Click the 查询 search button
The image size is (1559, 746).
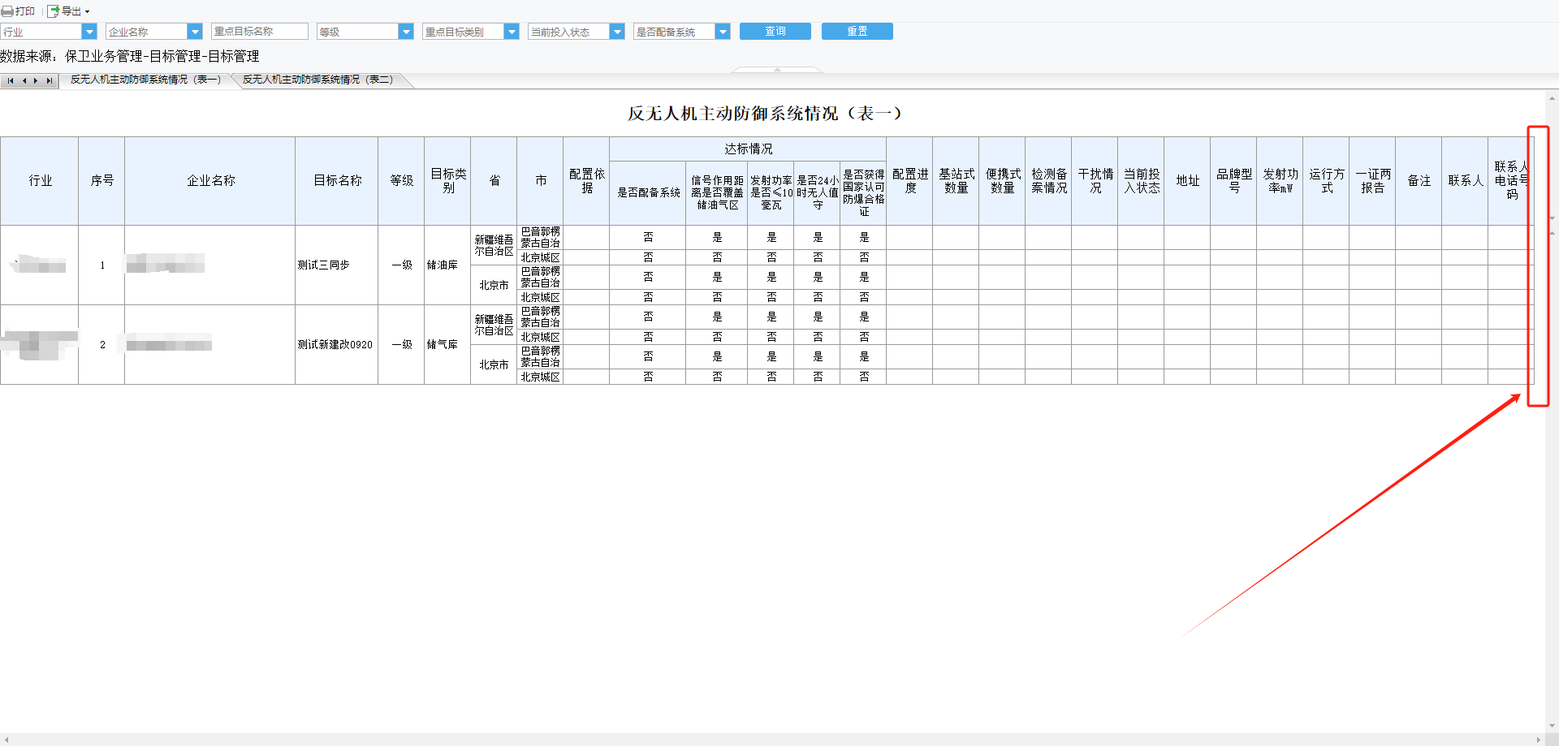[x=775, y=31]
